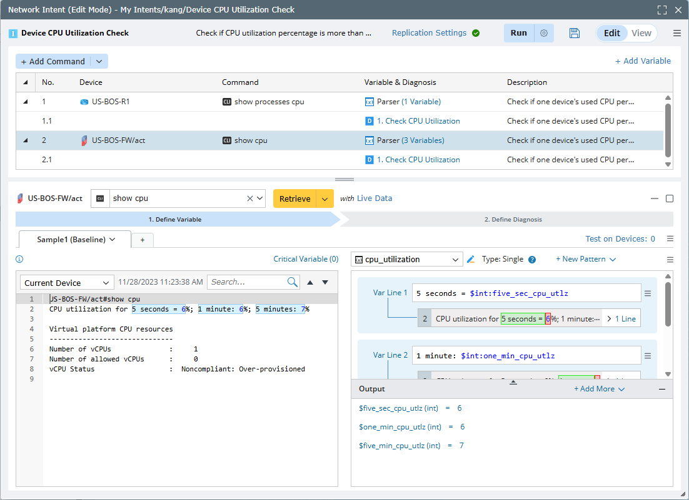
Task: Jump to previous search result arrow
Action: click(310, 282)
